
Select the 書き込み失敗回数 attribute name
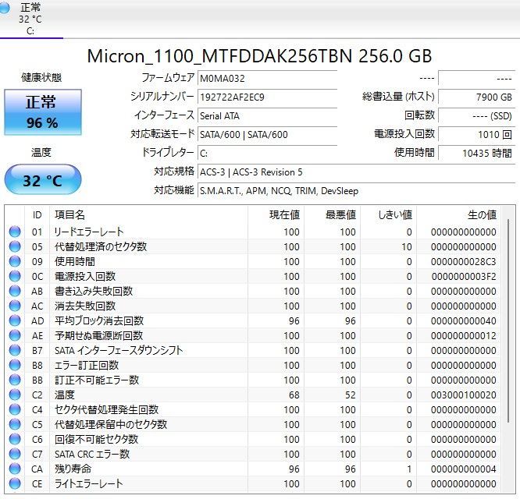click(x=94, y=291)
